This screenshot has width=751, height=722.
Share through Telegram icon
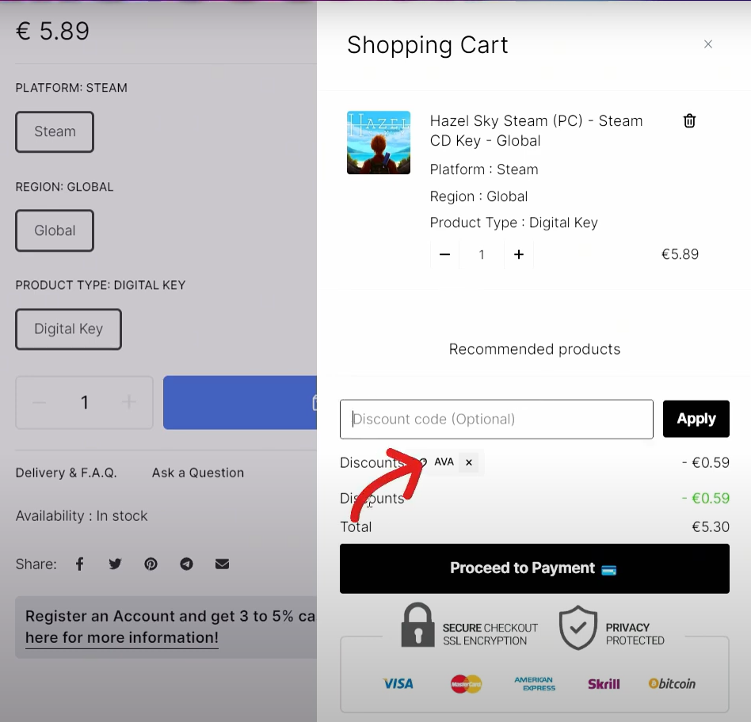tap(186, 564)
